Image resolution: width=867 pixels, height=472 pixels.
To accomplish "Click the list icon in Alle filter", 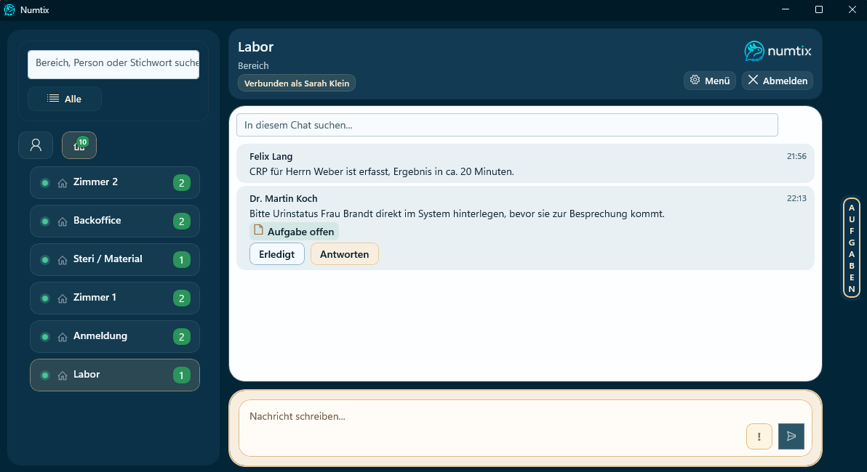I will click(53, 98).
